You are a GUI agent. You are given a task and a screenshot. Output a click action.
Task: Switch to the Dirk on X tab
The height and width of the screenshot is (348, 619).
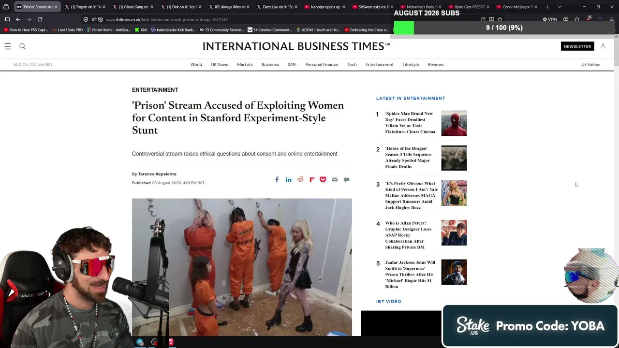[181, 7]
